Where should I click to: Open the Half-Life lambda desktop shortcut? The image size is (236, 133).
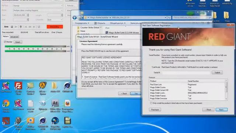(x=43, y=88)
